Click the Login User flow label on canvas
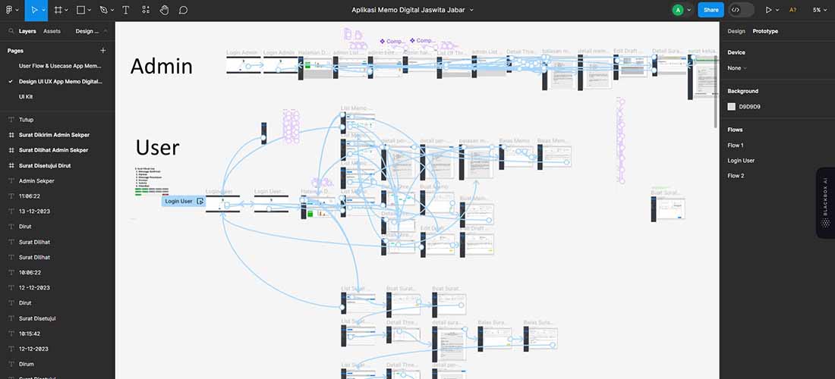 178,202
